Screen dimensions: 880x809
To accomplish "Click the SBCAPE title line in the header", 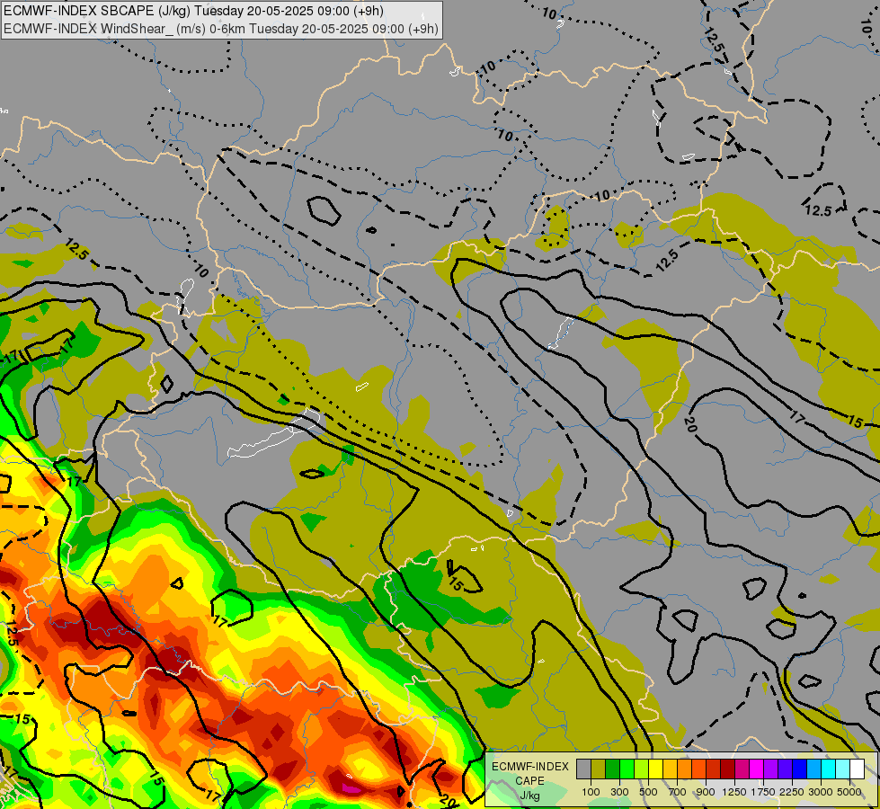I will (193, 11).
